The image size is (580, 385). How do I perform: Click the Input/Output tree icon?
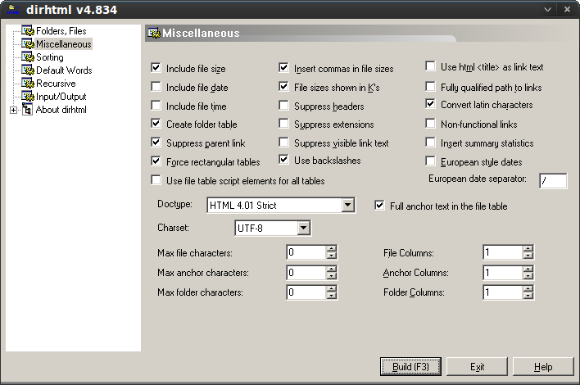(28, 97)
